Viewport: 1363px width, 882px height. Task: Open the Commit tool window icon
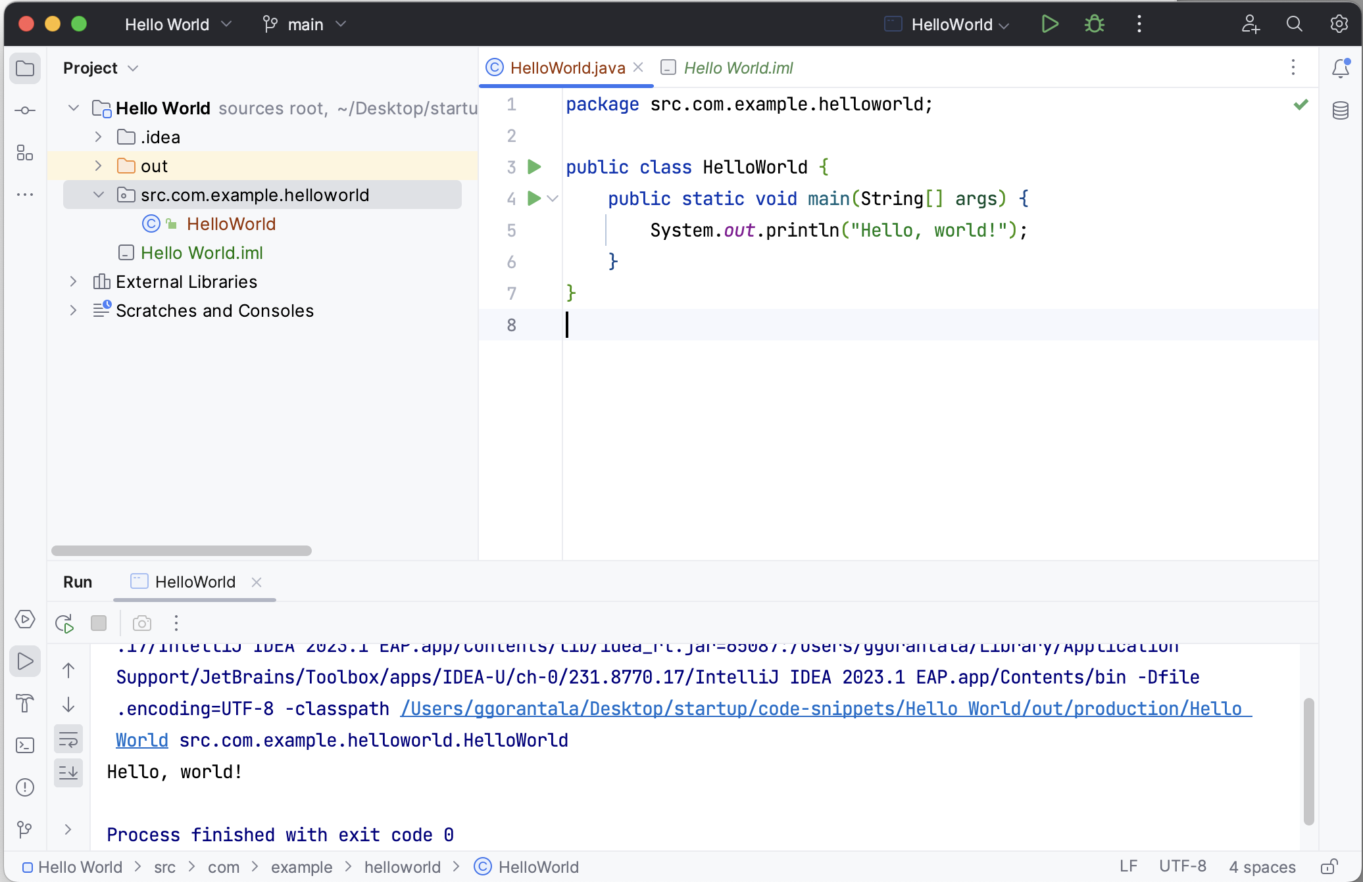click(x=24, y=110)
